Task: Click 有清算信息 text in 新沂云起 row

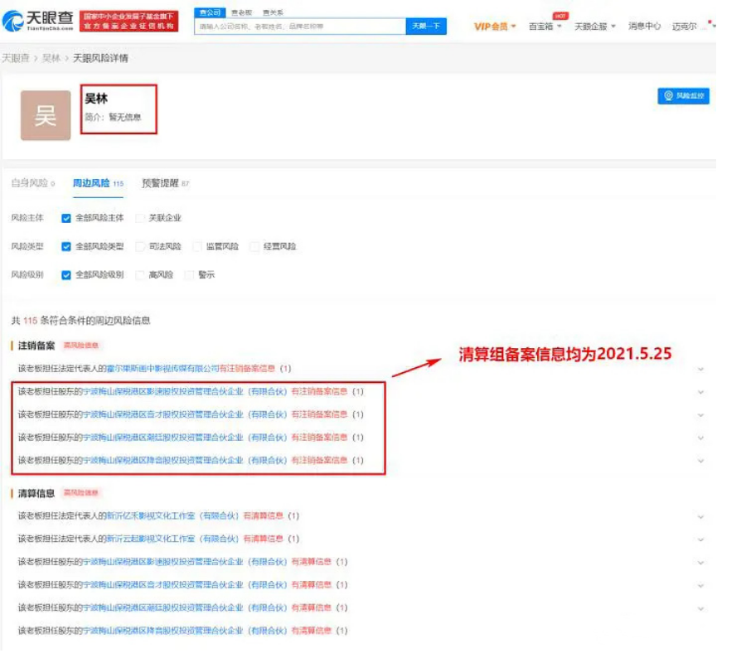Action: tap(263, 539)
